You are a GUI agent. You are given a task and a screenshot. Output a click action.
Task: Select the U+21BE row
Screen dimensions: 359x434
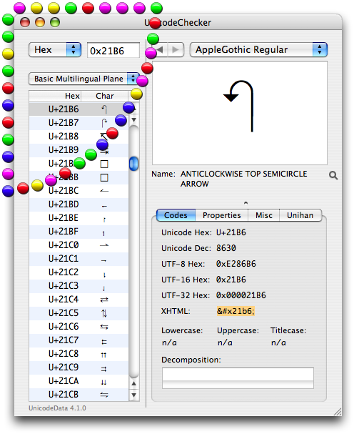79,218
